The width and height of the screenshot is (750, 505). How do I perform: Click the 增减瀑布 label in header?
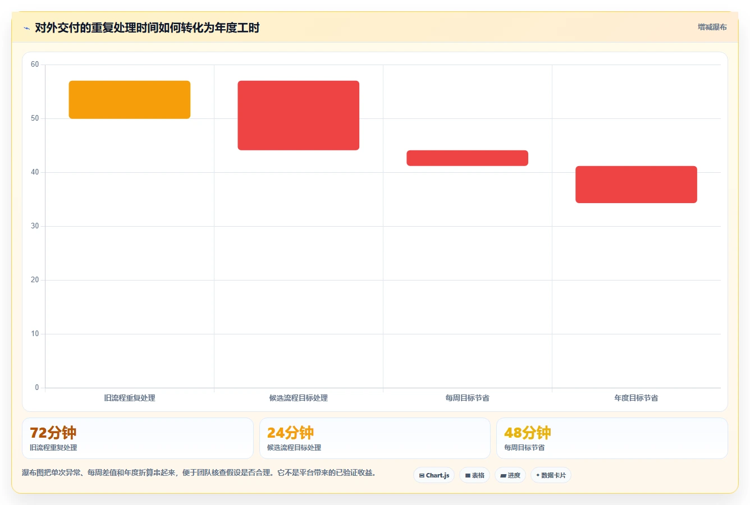(x=712, y=27)
